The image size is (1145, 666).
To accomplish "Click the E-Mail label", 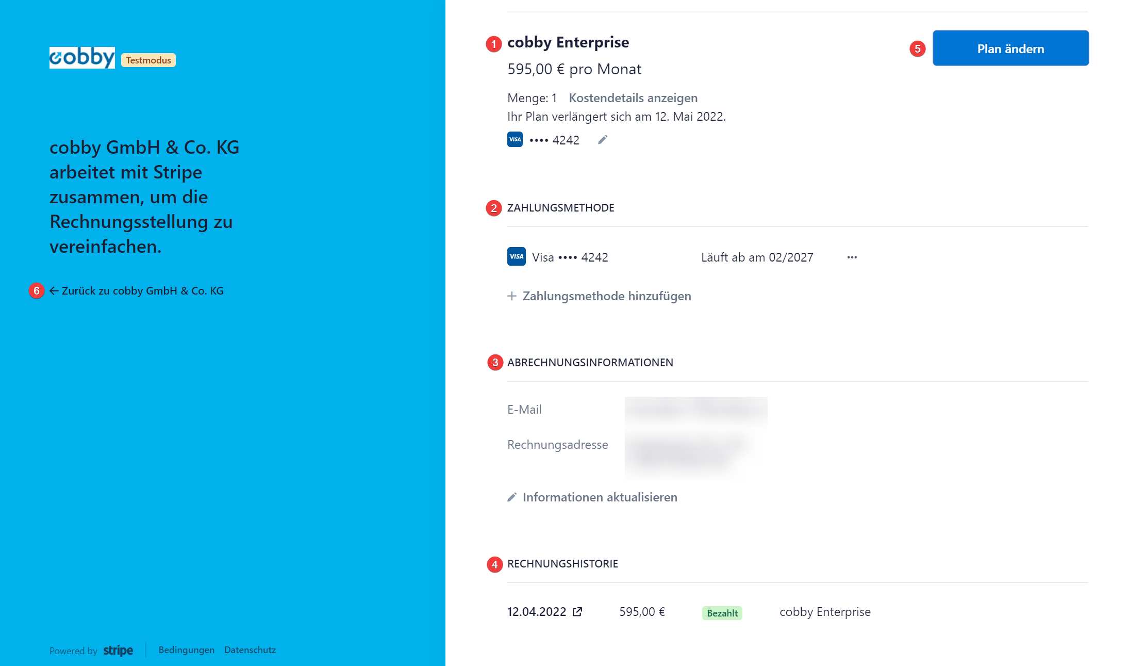I will [524, 410].
